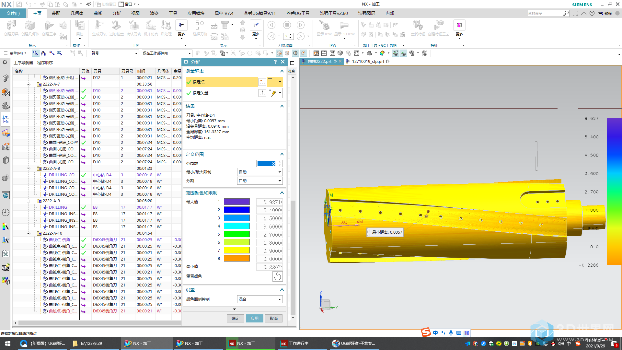Open the 菜单(M) menu button
This screenshot has height=350, width=622.
15,53
